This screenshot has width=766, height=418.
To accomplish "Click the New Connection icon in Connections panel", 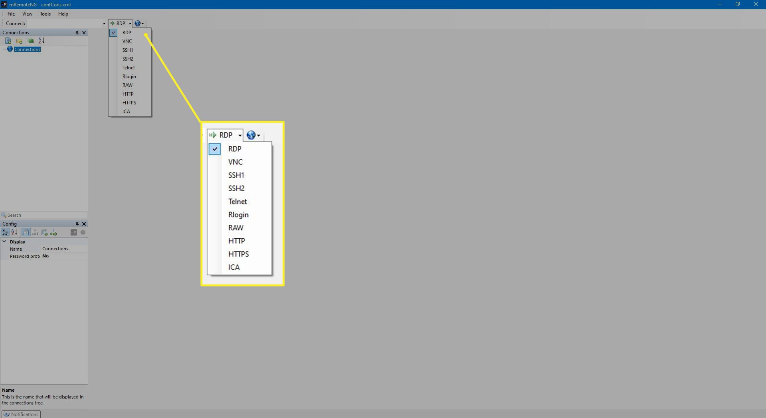I will (8, 41).
